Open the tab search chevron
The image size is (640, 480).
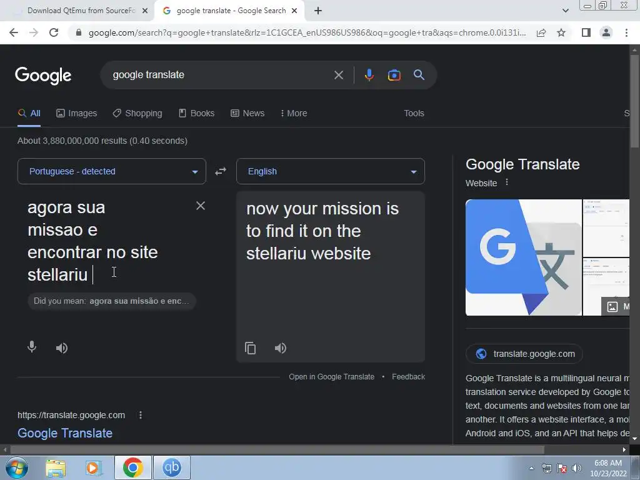click(565, 11)
